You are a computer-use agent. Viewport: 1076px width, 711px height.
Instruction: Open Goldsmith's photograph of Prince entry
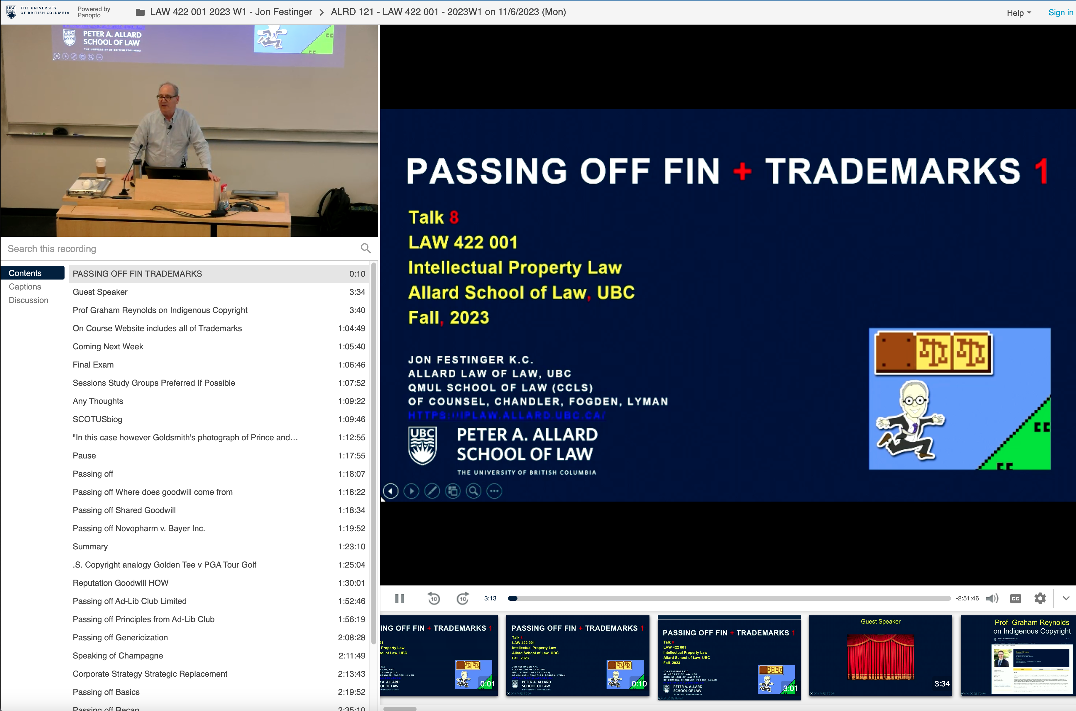[x=219, y=438]
